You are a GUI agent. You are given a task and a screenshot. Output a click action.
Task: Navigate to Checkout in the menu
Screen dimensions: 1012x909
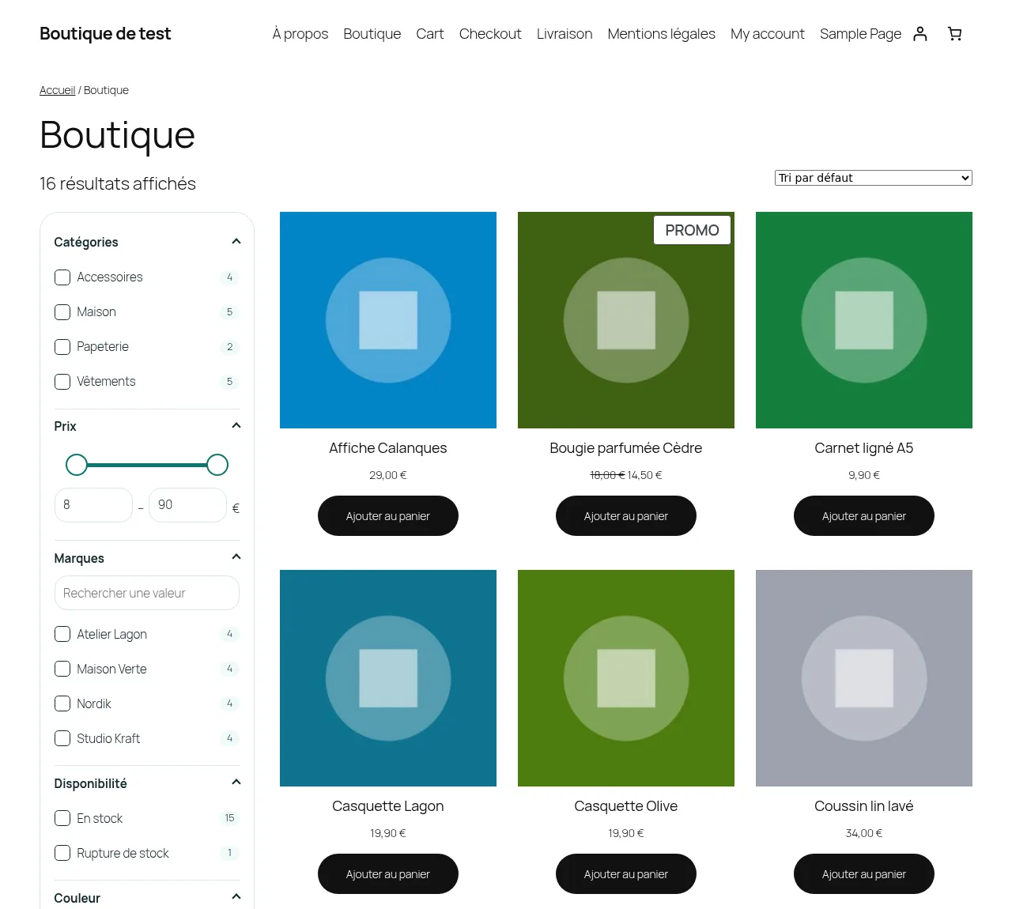click(x=490, y=34)
